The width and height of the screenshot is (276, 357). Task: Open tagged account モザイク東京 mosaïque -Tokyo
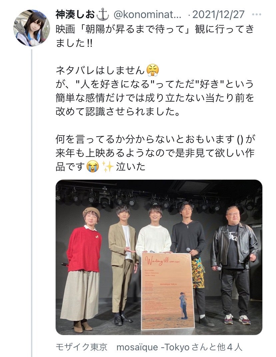tap(123, 347)
